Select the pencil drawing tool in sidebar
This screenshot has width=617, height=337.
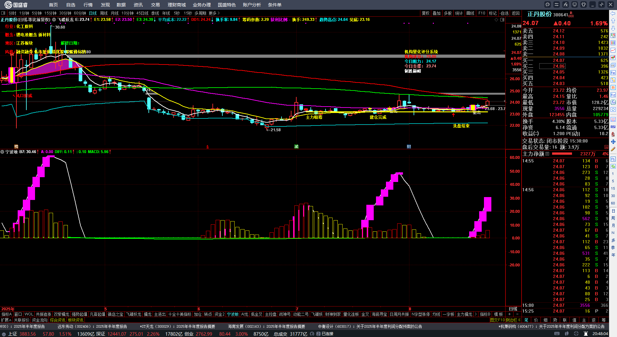[613, 149]
